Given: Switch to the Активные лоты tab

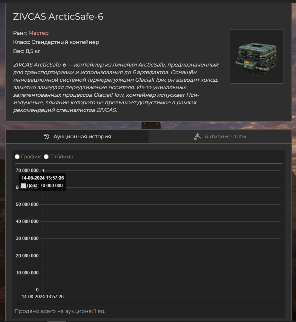Looking at the screenshot, I should (220, 136).
